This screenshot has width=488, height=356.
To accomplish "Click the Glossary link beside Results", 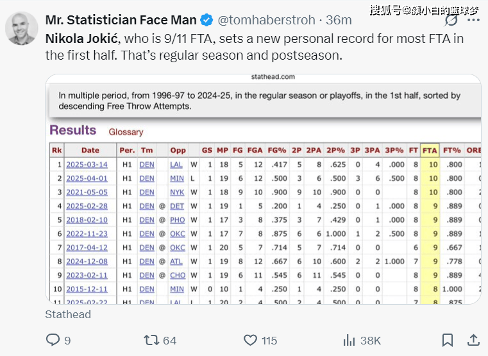I will 126,132.
